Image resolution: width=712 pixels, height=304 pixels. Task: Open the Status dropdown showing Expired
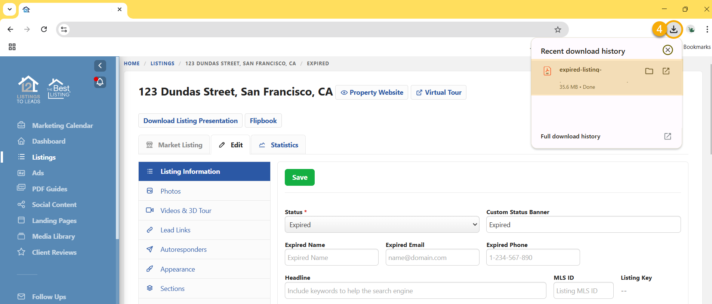[382, 225]
